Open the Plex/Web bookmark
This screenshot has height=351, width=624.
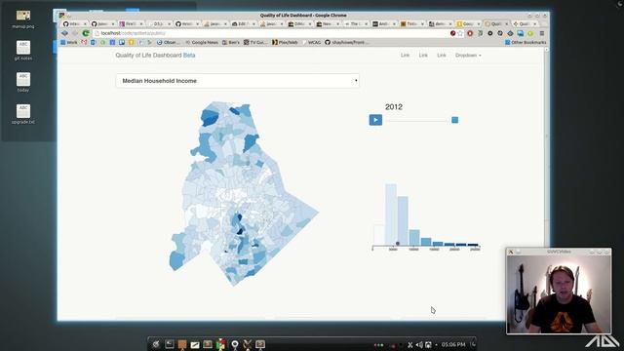pos(285,42)
